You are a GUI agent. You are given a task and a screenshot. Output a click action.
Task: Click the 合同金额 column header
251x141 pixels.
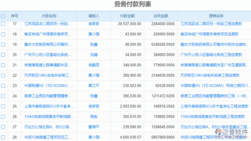coord(161,16)
